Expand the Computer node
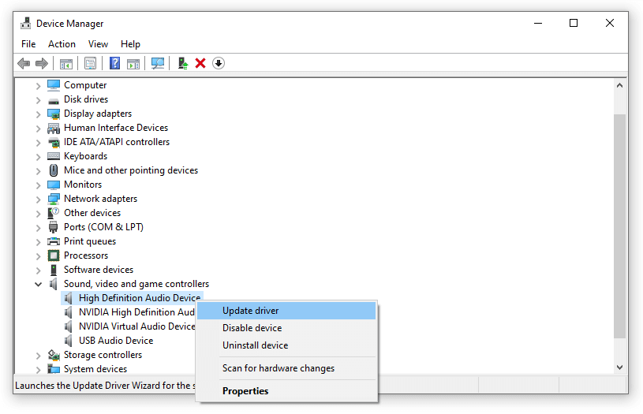This screenshot has height=414, width=643. (x=38, y=86)
